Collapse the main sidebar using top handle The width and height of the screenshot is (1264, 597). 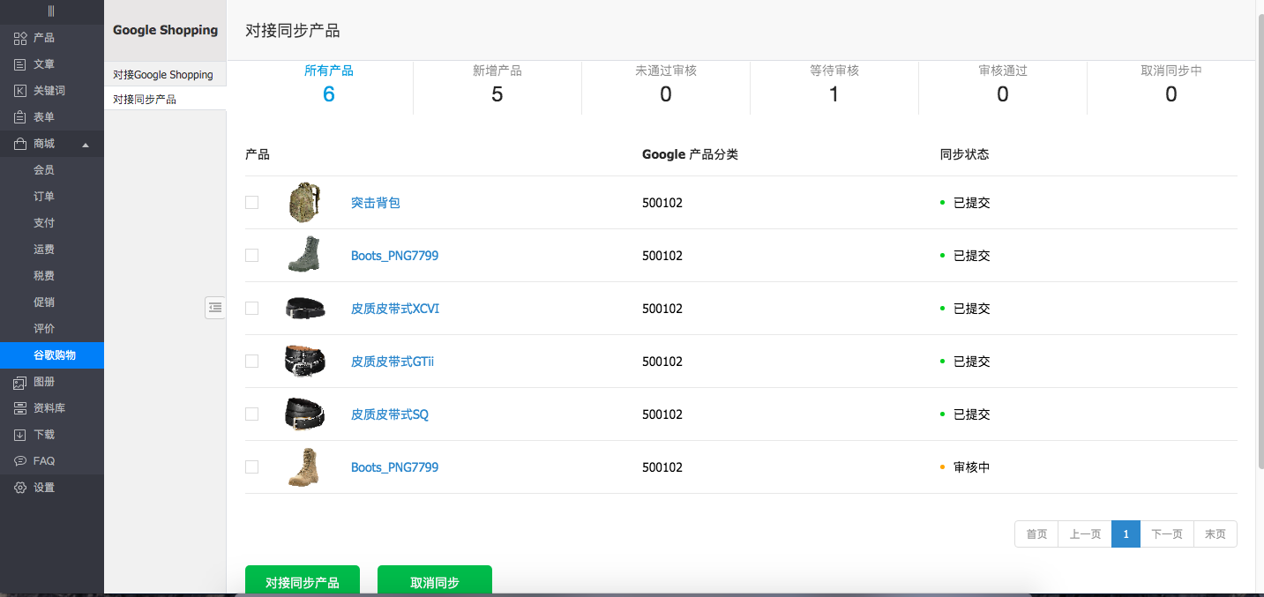click(51, 11)
